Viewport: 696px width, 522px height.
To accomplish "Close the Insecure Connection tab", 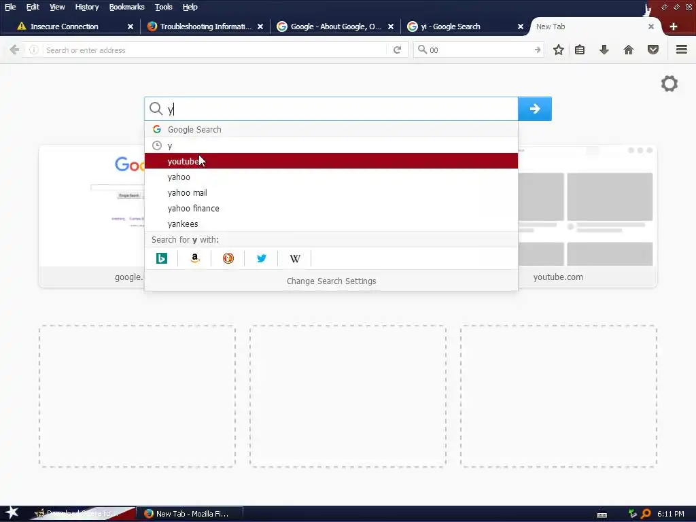I will coord(130,27).
